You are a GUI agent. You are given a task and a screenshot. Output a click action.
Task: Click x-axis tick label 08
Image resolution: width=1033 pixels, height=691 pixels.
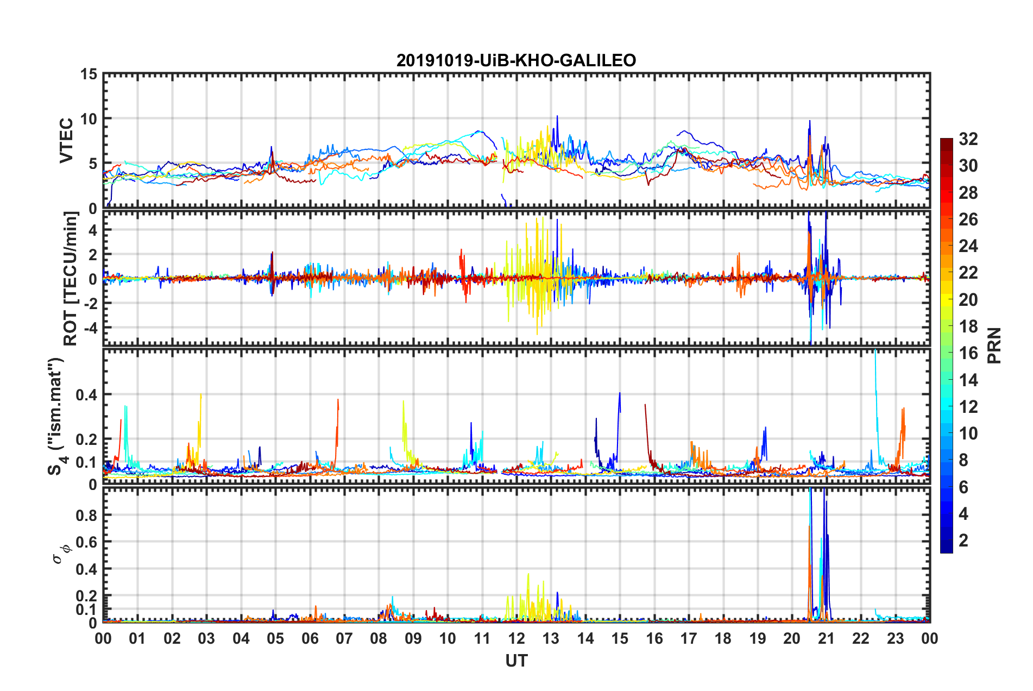pos(379,638)
